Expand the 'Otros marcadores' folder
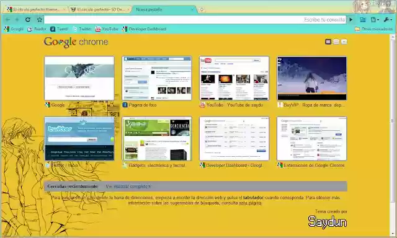The image size is (397, 238). click(x=373, y=29)
